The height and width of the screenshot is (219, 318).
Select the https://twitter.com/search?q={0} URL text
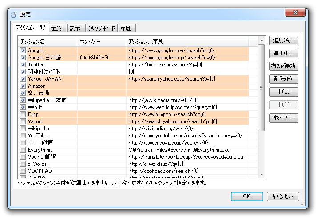(x=165, y=65)
